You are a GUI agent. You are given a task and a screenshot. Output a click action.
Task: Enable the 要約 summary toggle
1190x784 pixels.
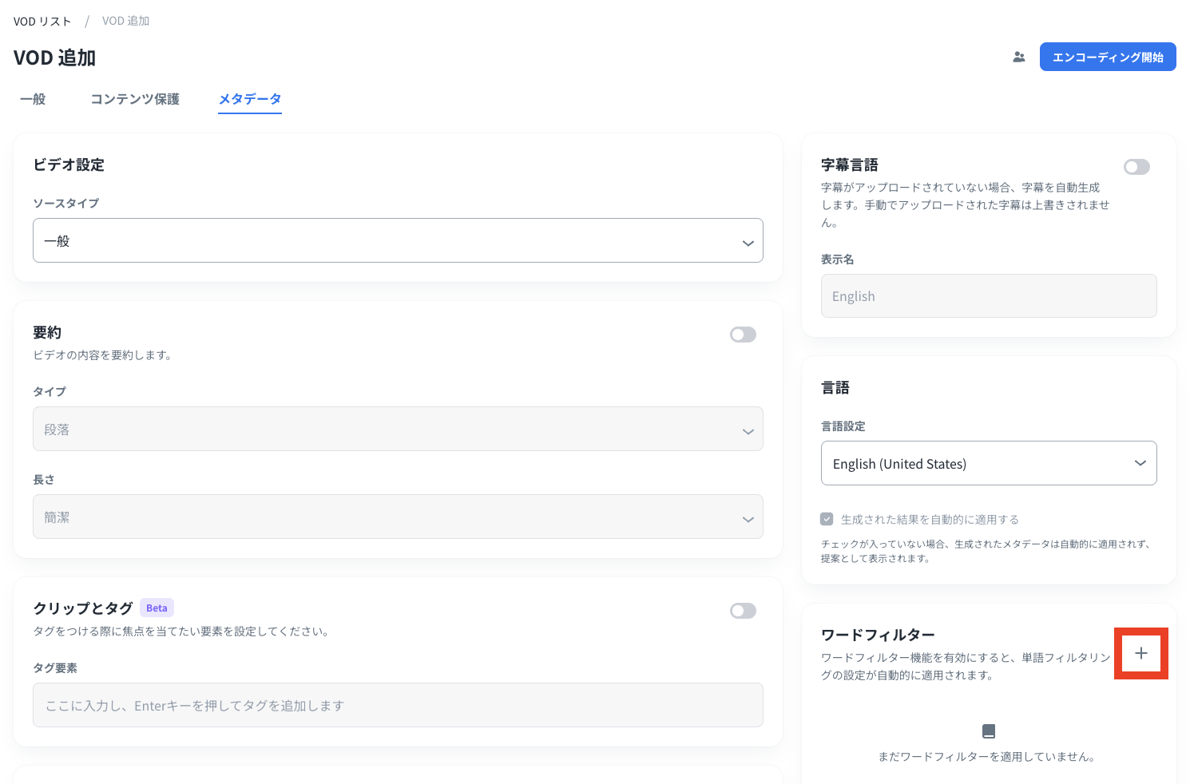pyautogui.click(x=743, y=335)
